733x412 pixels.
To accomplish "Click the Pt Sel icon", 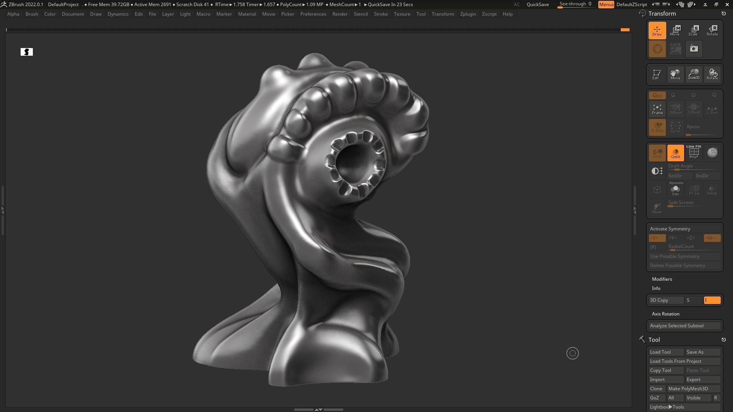I will pos(694,189).
